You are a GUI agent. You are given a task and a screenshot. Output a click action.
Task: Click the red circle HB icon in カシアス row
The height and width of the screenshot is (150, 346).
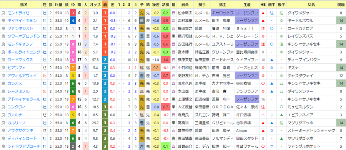coord(263,84)
